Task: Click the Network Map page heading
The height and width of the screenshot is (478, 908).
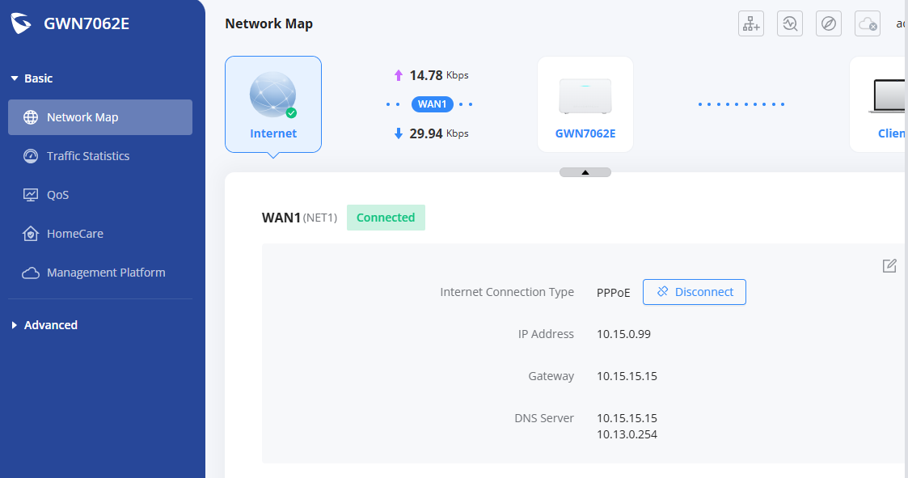Action: (x=268, y=23)
